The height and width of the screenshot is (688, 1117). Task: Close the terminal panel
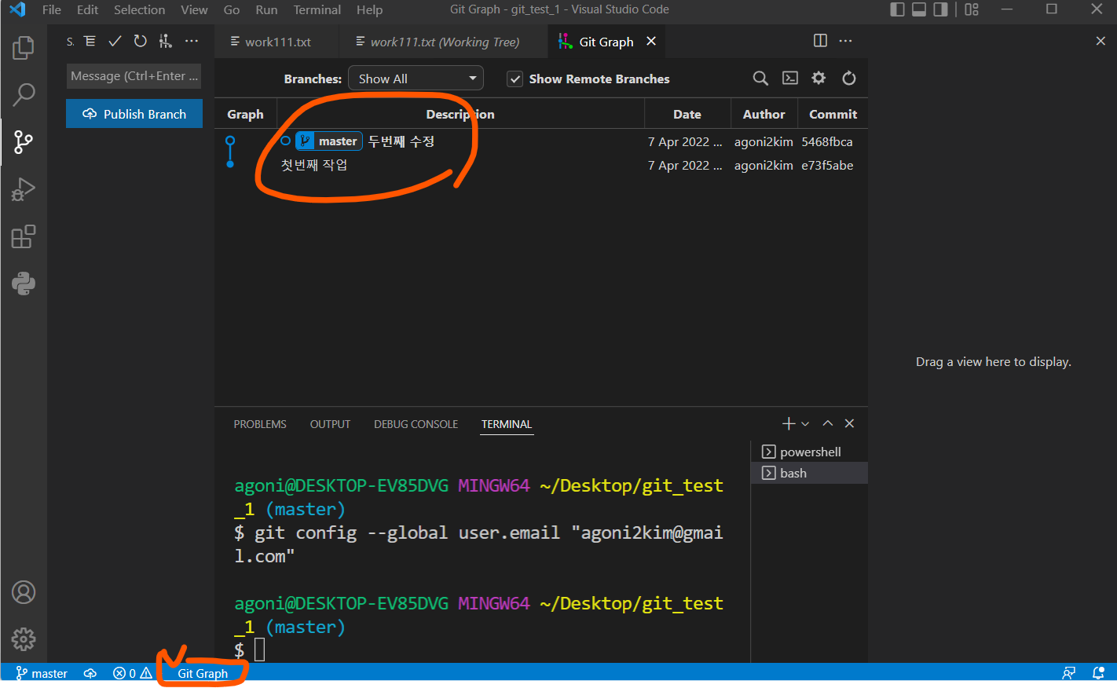coord(849,423)
